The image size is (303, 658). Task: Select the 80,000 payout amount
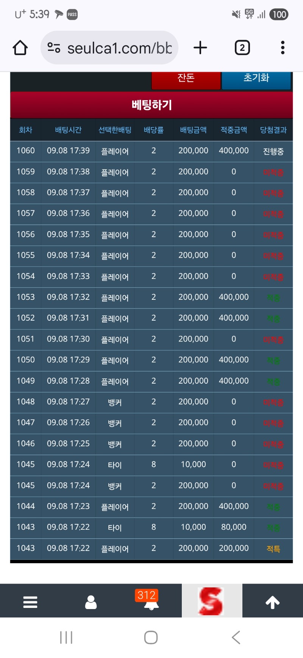tap(234, 527)
